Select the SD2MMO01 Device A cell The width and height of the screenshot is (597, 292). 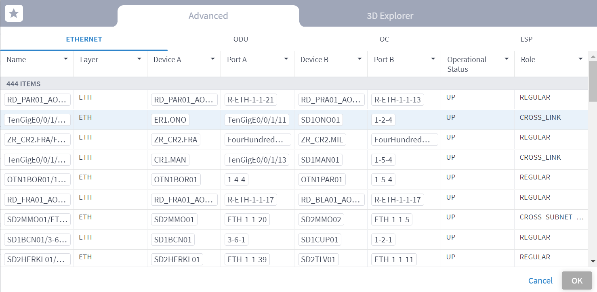(174, 219)
